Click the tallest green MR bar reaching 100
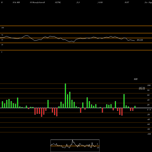This screenshot has height=152, width=152. tap(65, 96)
